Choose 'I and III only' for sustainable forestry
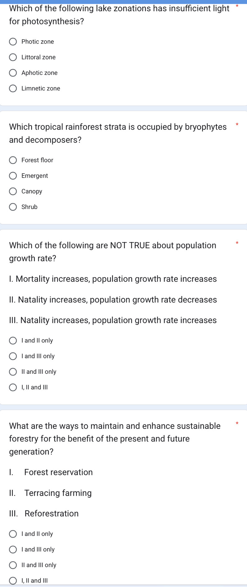Viewport: 247px width, 587px height. coord(13,549)
